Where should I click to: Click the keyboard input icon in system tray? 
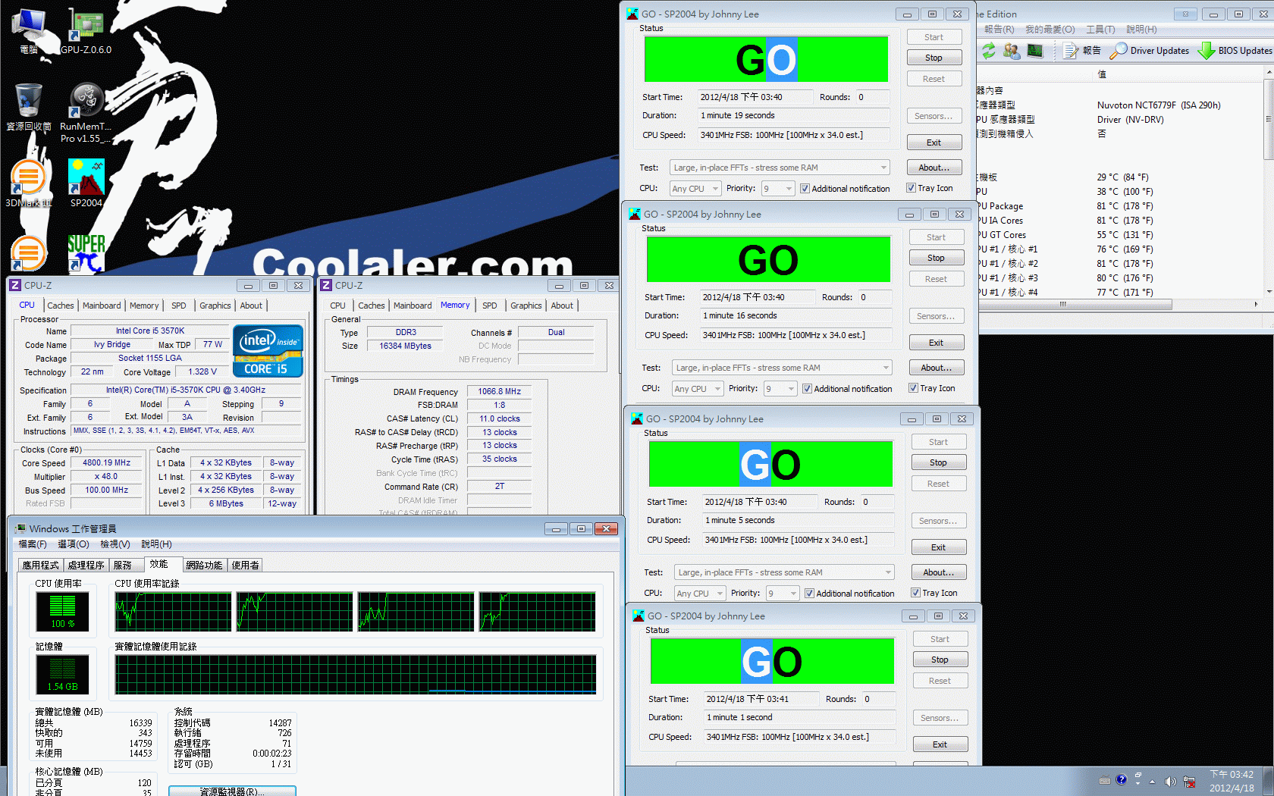coord(1104,781)
